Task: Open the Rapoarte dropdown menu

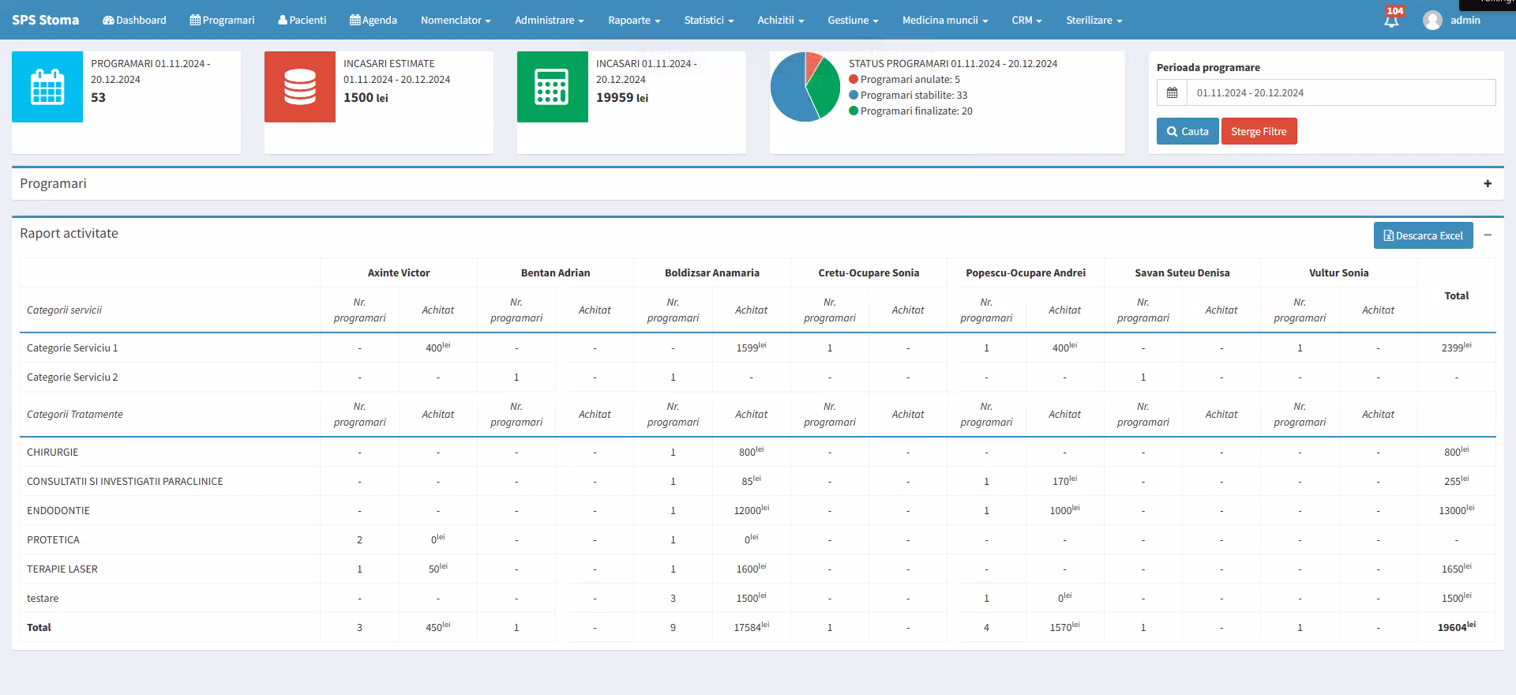Action: click(x=634, y=20)
